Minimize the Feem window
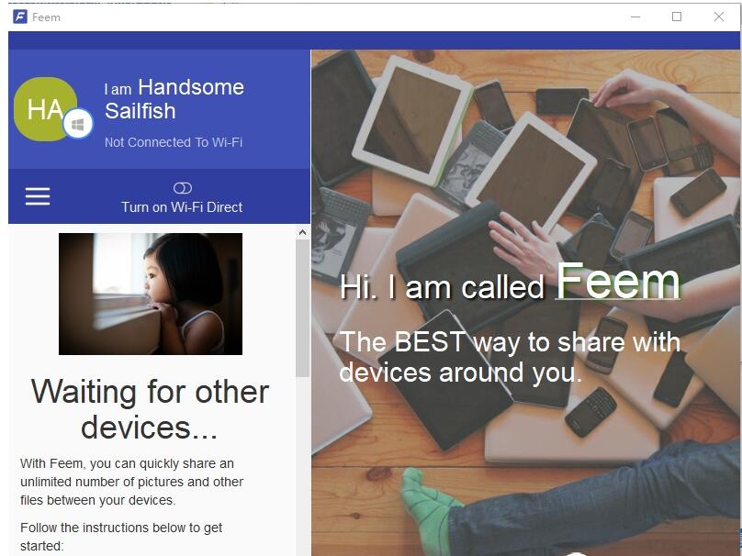742x556 pixels. pos(635,17)
